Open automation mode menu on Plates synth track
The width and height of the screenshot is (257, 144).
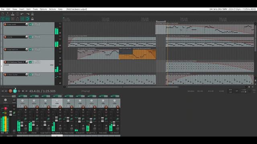coord(37,24)
